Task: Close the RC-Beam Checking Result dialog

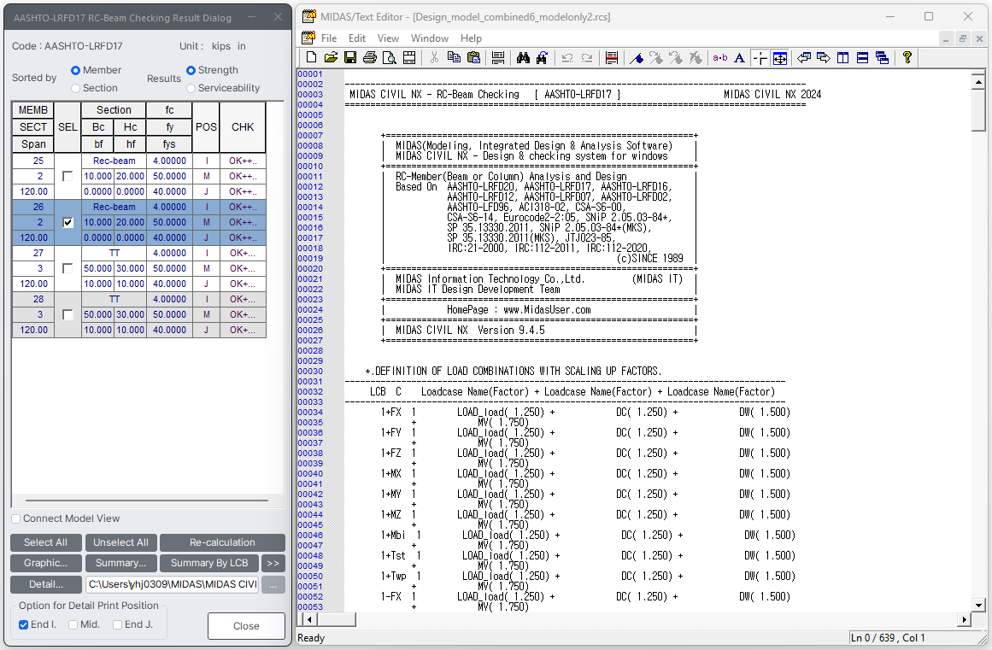Action: tap(246, 626)
